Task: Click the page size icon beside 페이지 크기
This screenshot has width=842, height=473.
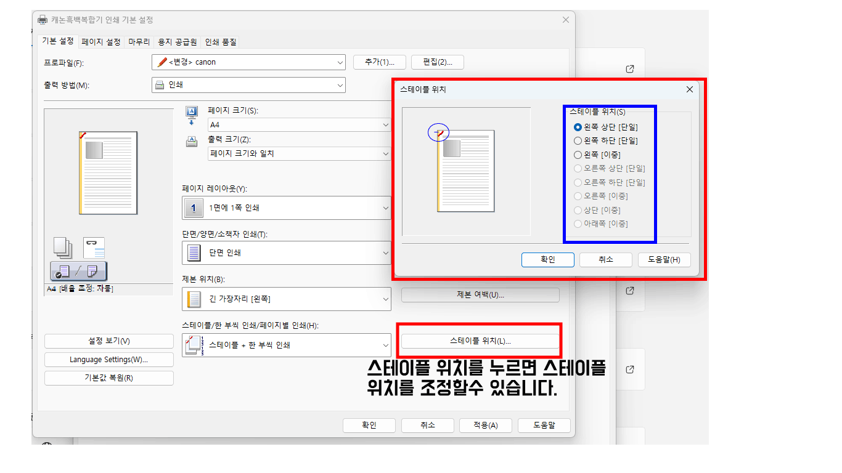Action: pyautogui.click(x=193, y=113)
